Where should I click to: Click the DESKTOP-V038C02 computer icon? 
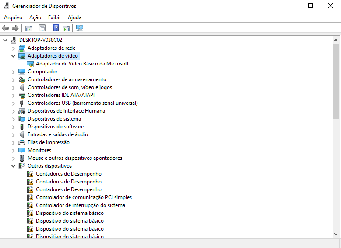(x=14, y=40)
